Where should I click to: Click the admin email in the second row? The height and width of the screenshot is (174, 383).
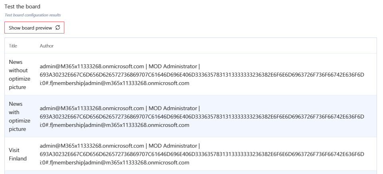[91, 108]
